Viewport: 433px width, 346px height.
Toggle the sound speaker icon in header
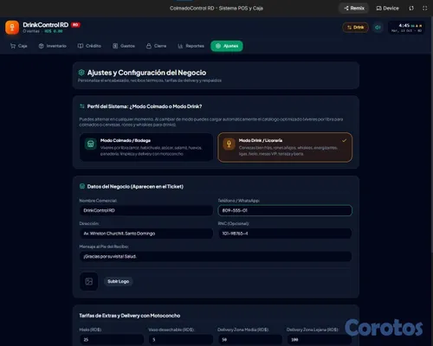tap(378, 28)
